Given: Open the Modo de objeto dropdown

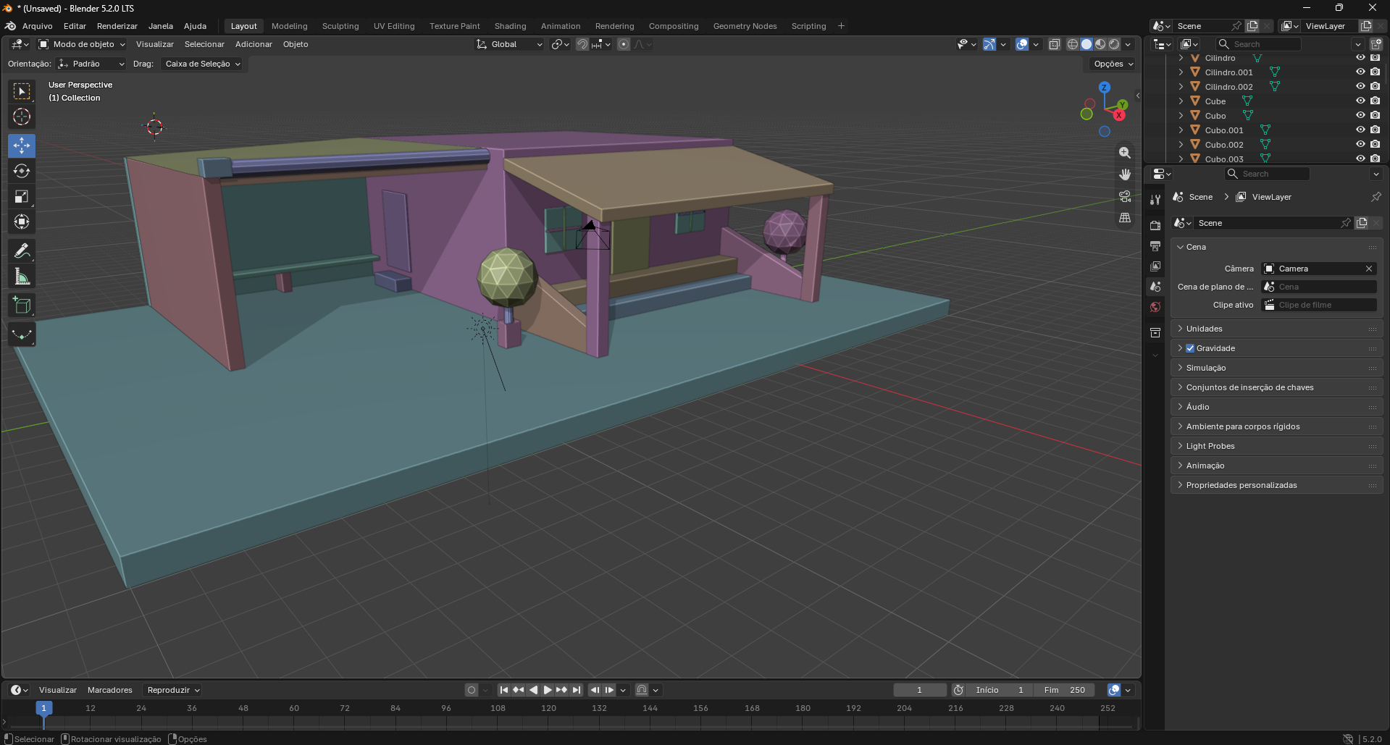Looking at the screenshot, I should coord(82,44).
